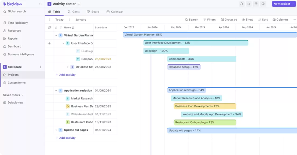This screenshot has width=297, height=155.
Task: Switch to Board tab
Action: (93, 12)
